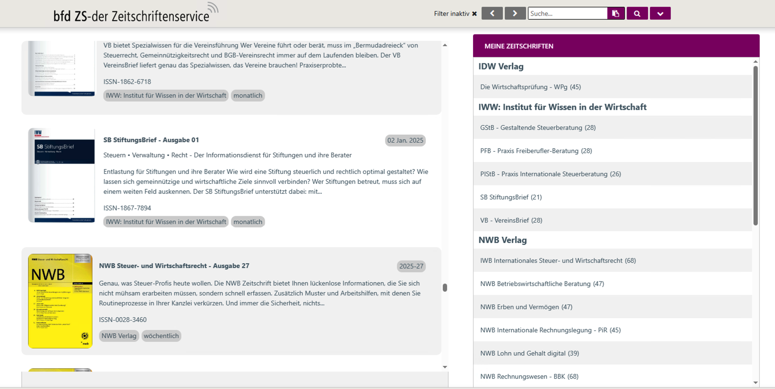Viewport: 775px width, 389px height.
Task: Open NWB Rechnungswesen - BBK (68)
Action: (612, 376)
